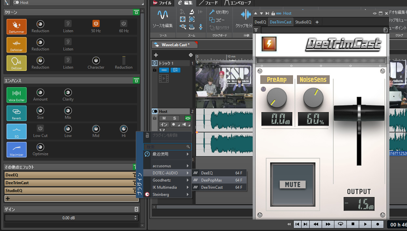Select DeePopMax from plugin menu
407x231 pixels.
coord(219,180)
